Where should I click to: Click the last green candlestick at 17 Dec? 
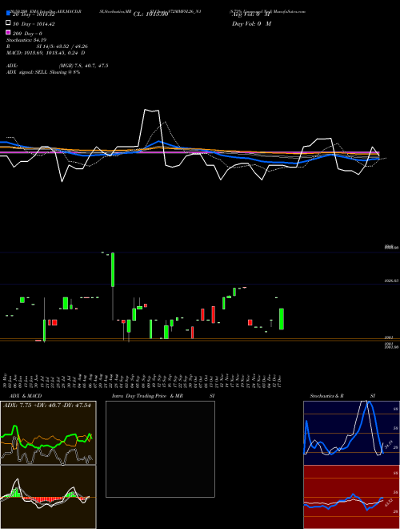click(x=281, y=319)
